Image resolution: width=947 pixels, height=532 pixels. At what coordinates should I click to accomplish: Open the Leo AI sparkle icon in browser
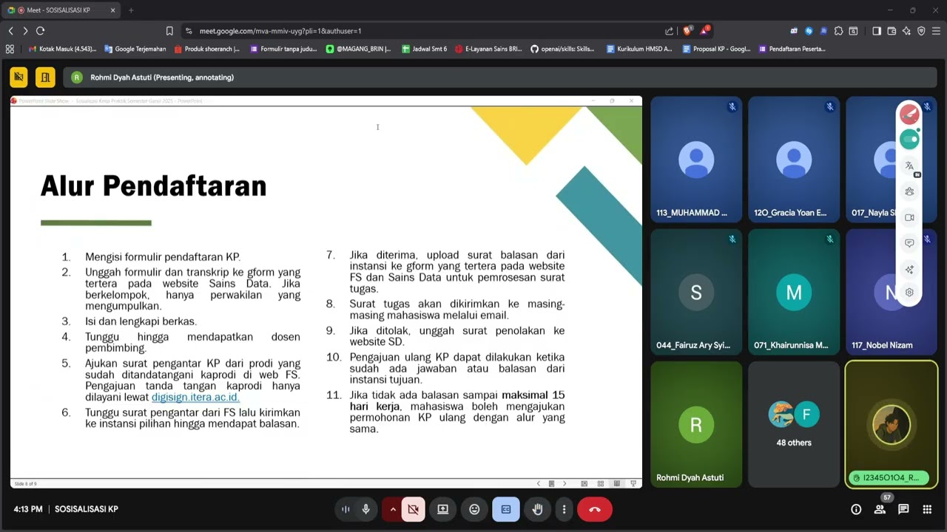click(x=906, y=31)
